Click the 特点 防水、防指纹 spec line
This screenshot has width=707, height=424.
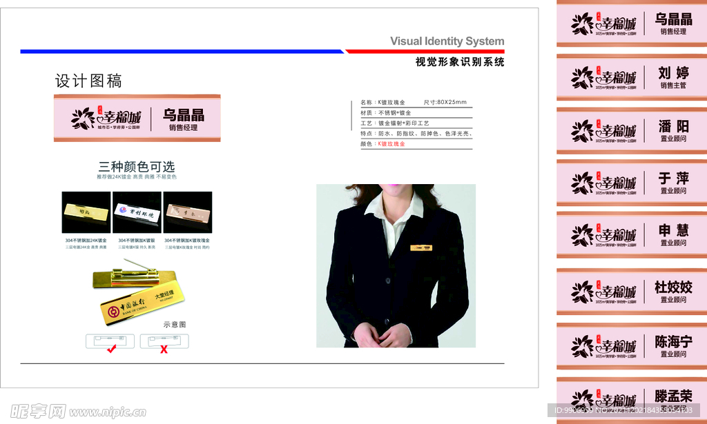[416, 133]
